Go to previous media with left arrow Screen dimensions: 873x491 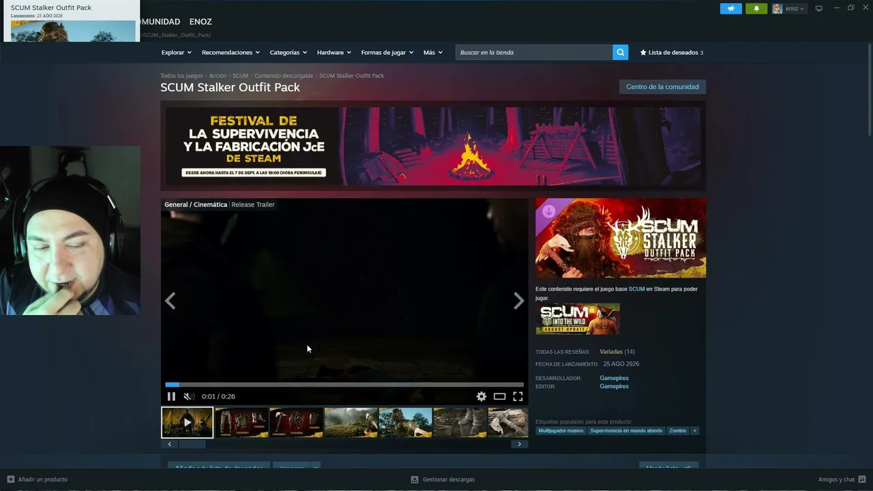click(171, 301)
